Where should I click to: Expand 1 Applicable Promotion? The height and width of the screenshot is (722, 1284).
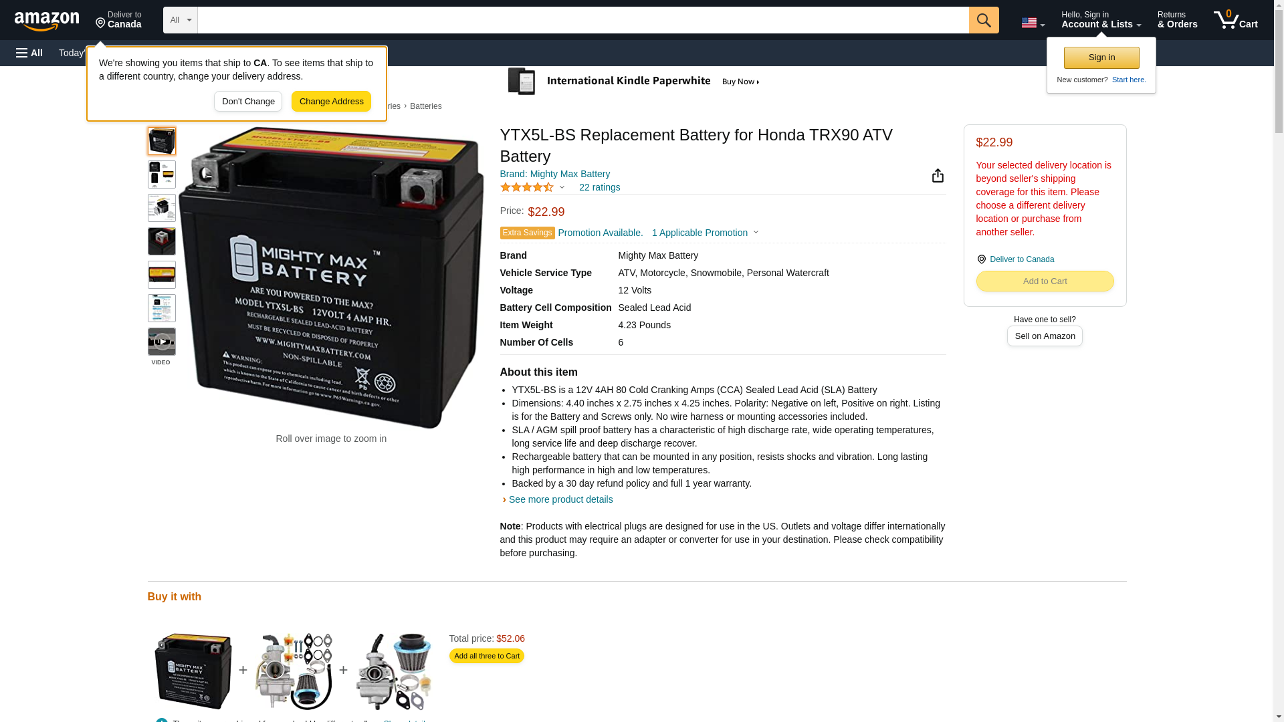(705, 233)
